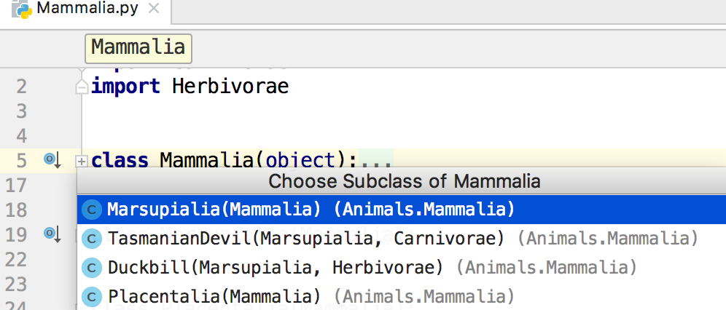Click the overridden marker on line 5
This screenshot has height=310, width=726.
click(52, 159)
